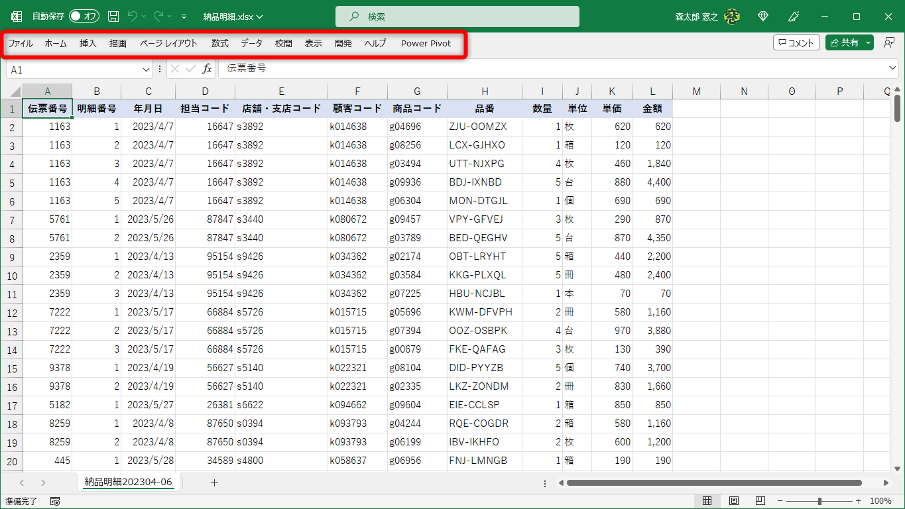This screenshot has width=905, height=509.
Task: Add a new sheet with the plus button
Action: tap(214, 483)
